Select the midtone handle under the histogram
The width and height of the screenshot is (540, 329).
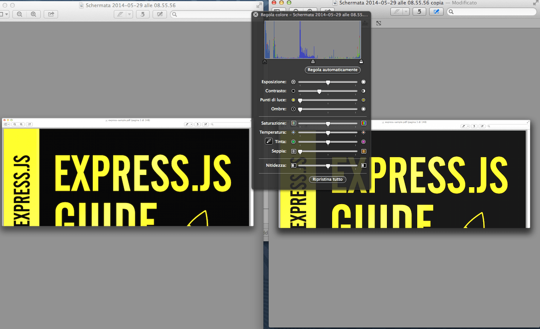(313, 61)
